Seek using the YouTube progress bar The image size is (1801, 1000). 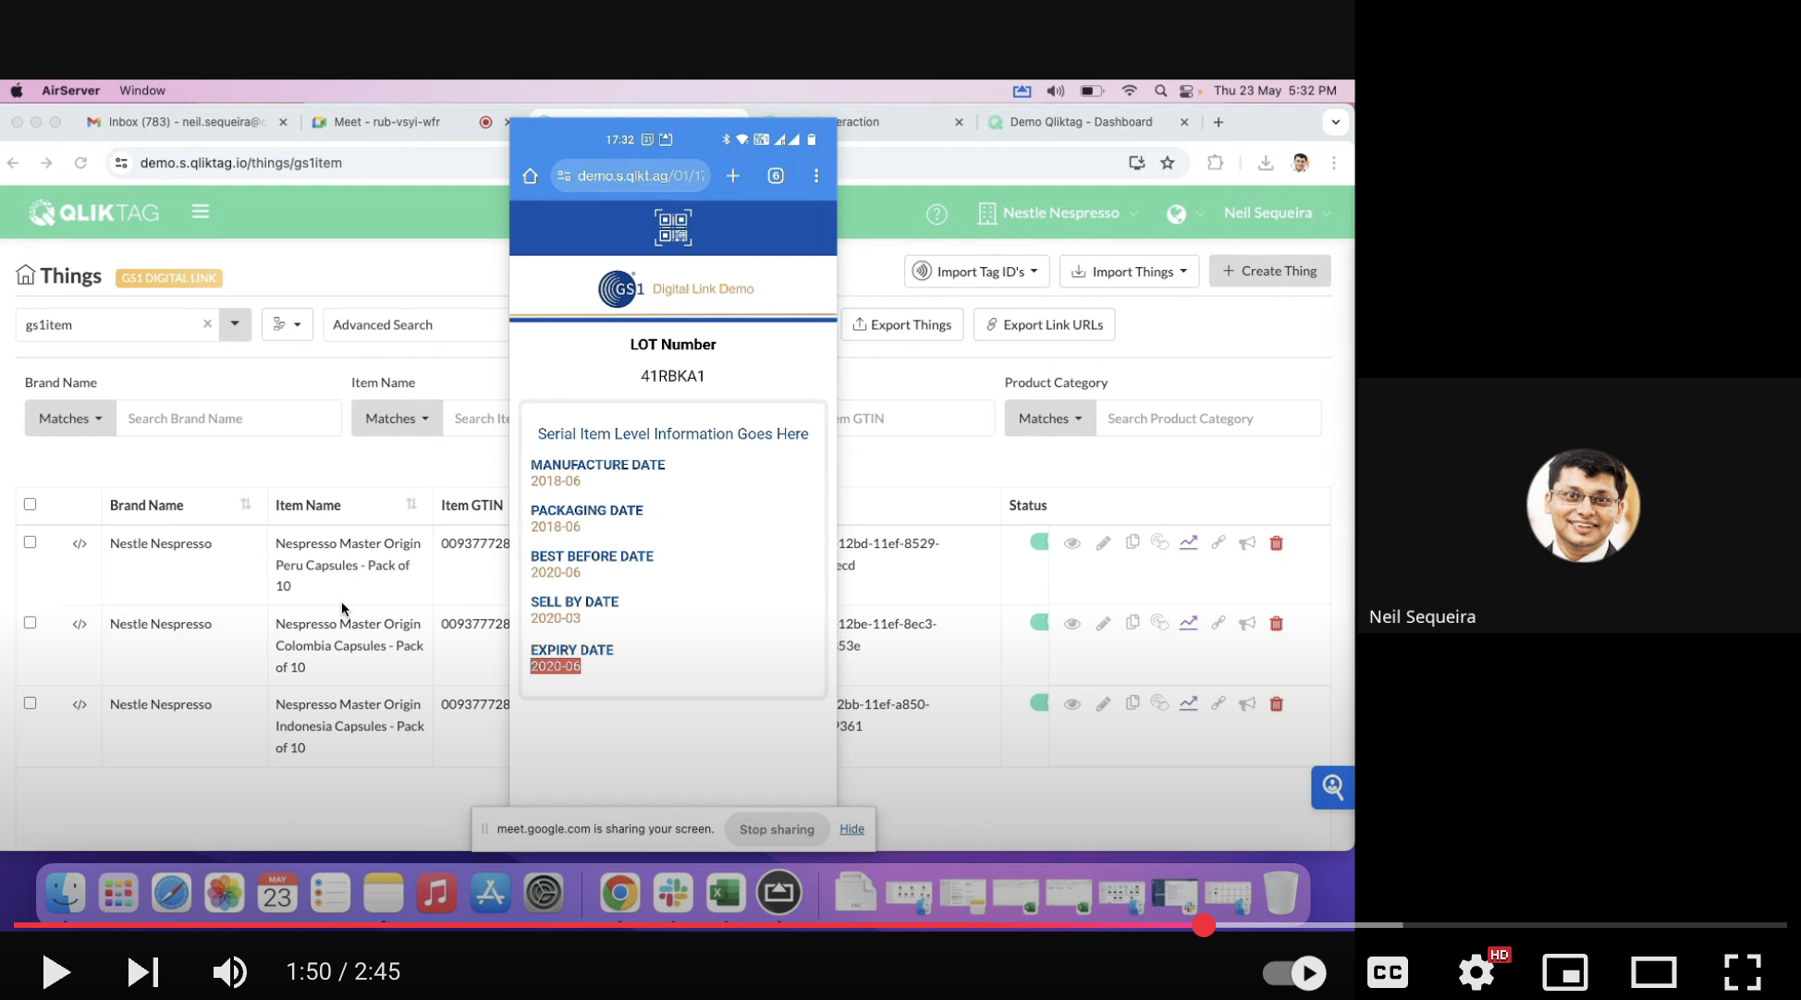tap(900, 924)
